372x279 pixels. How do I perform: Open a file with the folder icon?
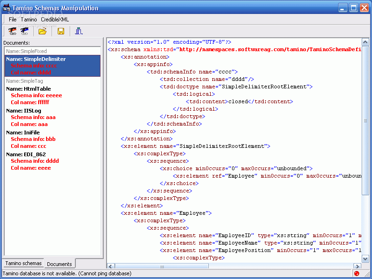(x=42, y=31)
